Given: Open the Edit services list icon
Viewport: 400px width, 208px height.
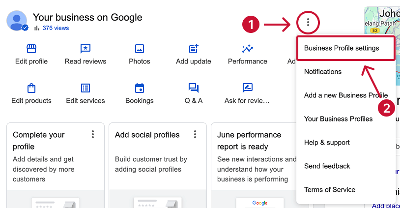Looking at the screenshot, I should pos(86,88).
